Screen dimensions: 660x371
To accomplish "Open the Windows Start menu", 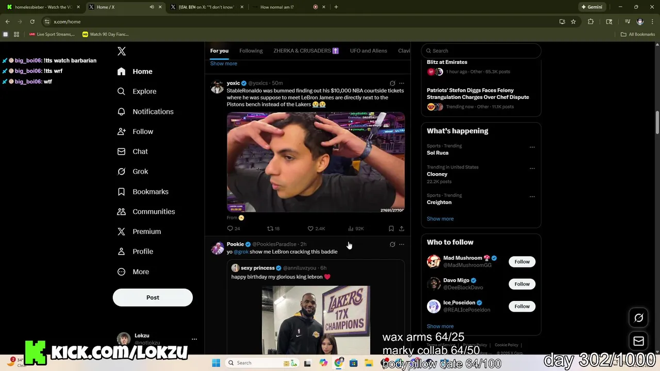I will click(216, 363).
